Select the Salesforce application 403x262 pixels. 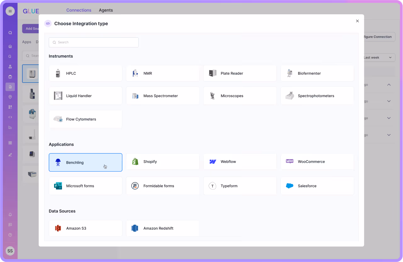point(317,186)
